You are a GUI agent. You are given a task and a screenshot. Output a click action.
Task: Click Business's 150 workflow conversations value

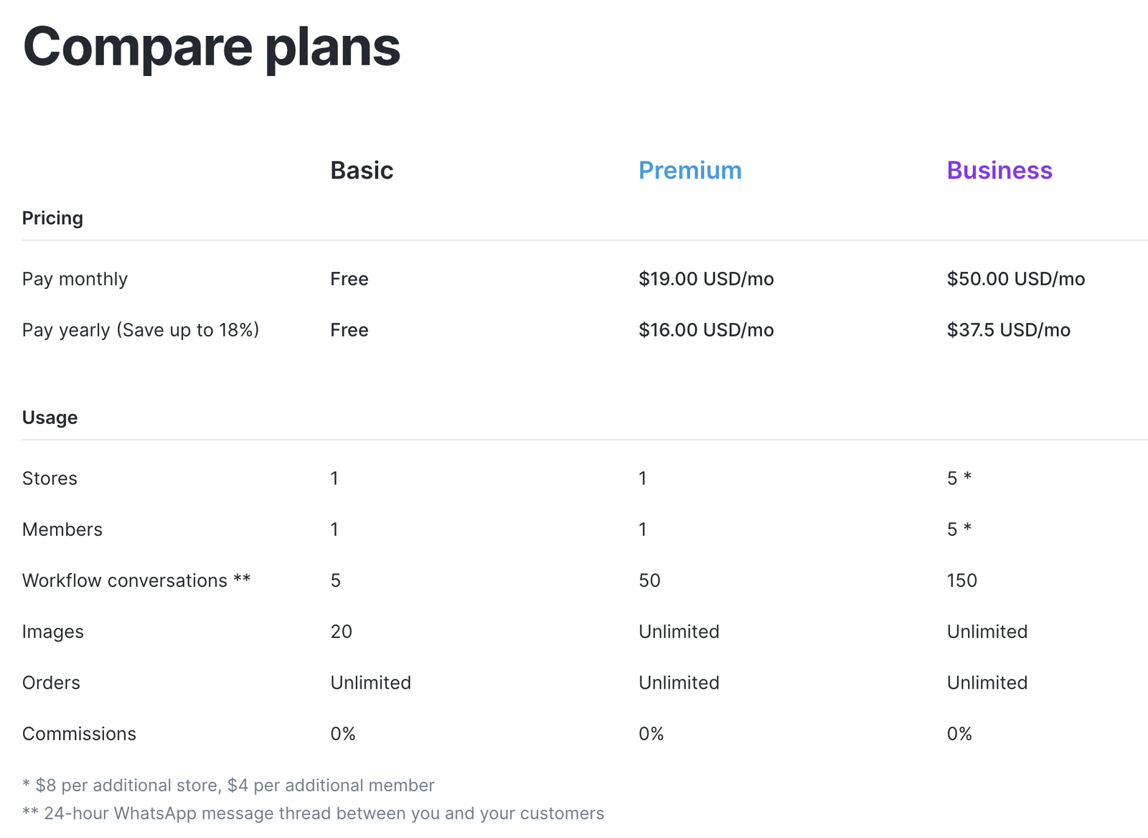pos(962,580)
